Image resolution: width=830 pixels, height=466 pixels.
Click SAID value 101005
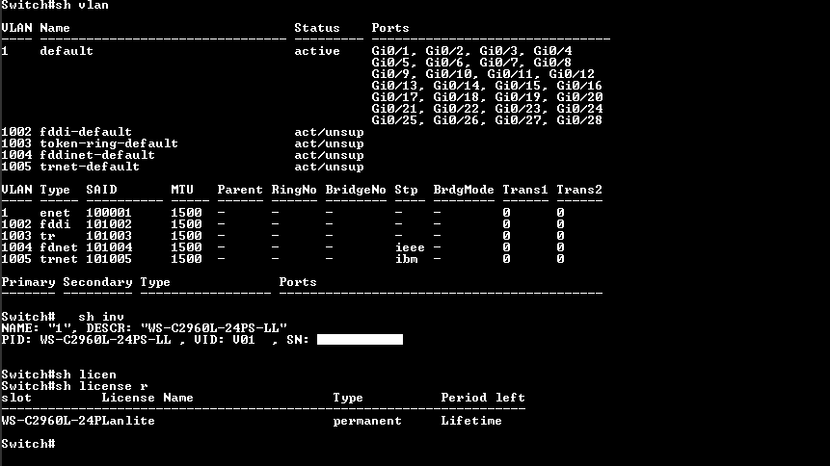coord(109,259)
